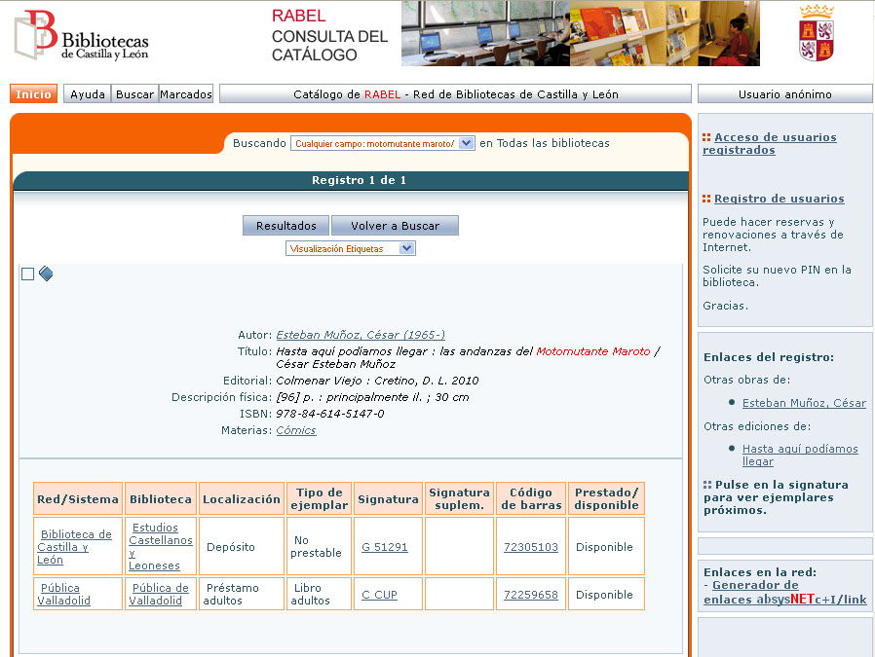
Task: Click the Localización column header
Action: 241,498
